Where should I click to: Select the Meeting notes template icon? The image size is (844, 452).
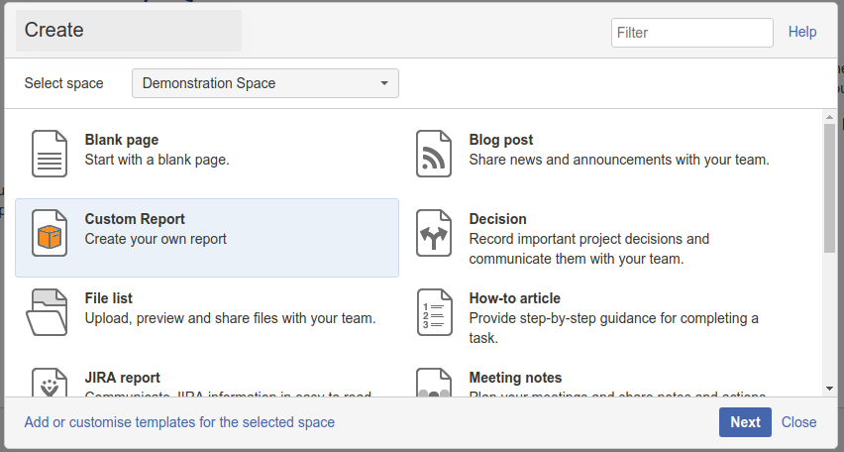point(434,383)
